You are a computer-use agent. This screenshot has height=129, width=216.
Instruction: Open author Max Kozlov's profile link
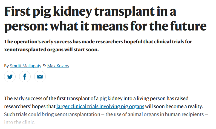pyautogui.click(x=58, y=66)
